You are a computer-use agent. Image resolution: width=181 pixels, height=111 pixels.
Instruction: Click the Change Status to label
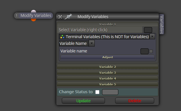coord(76,92)
